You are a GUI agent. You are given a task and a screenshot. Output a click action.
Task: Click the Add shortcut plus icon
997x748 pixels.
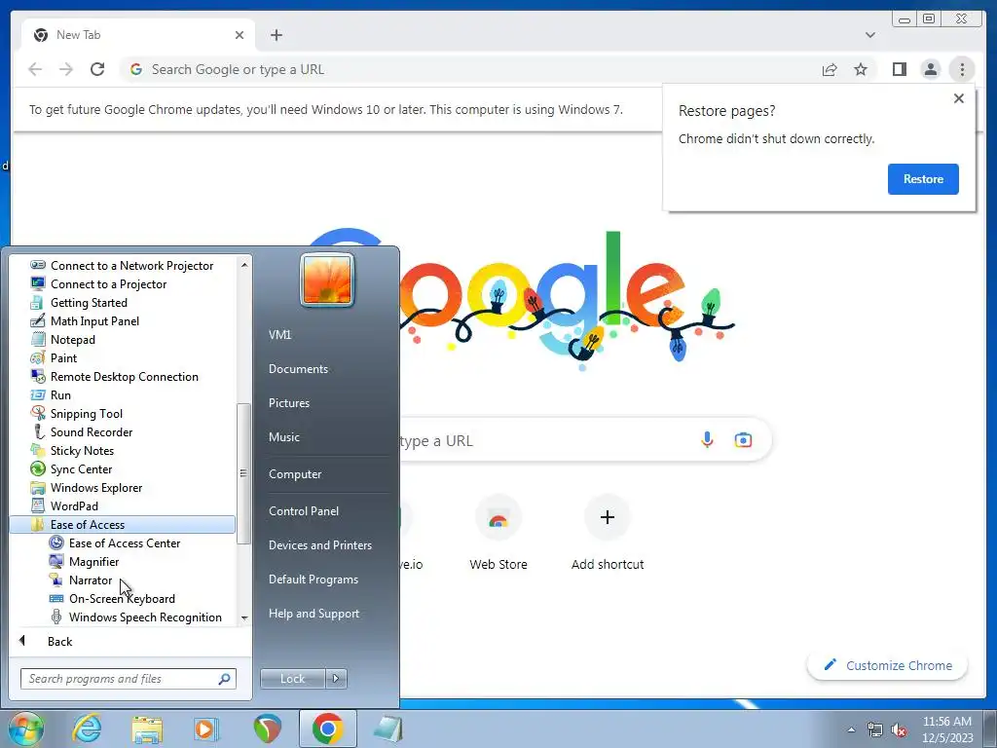(x=608, y=517)
